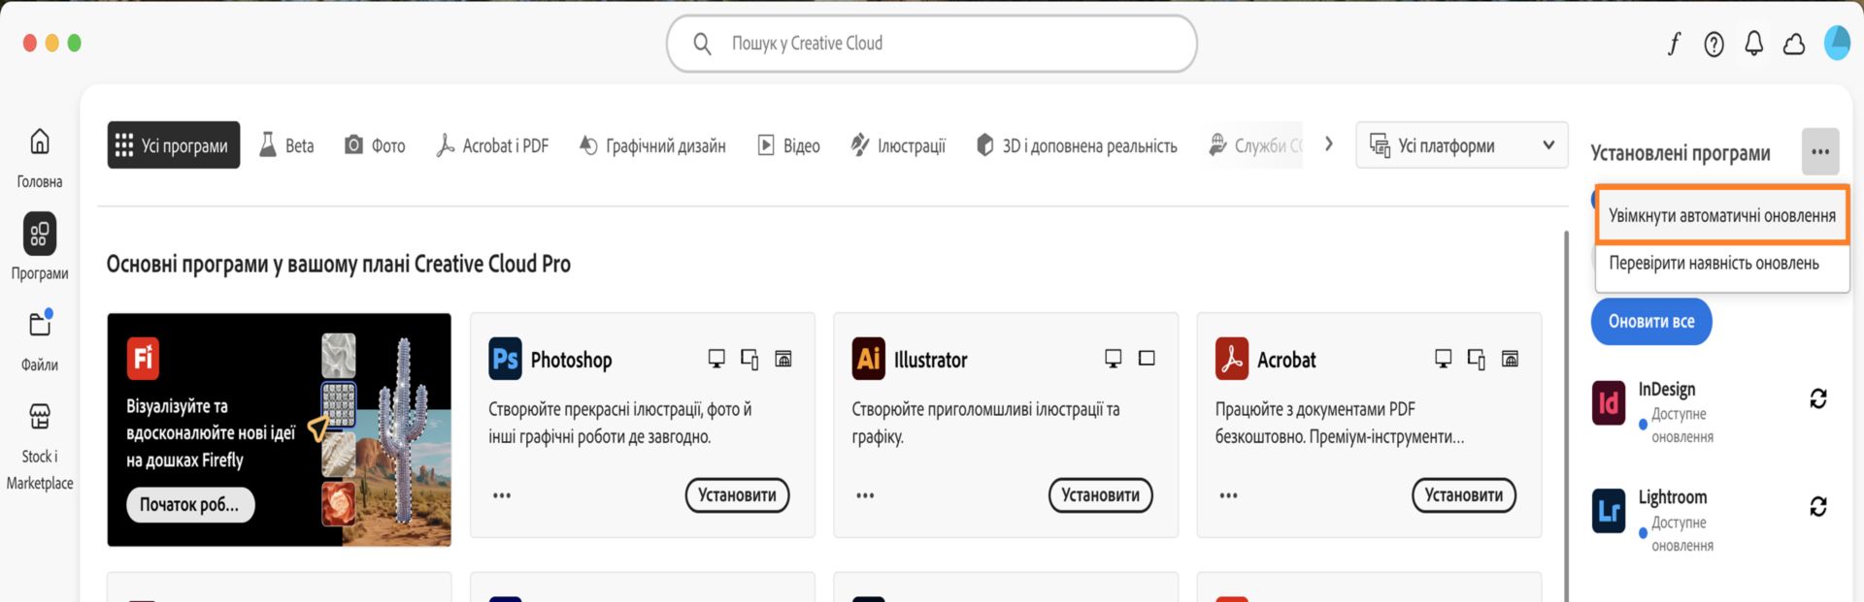
Task: Click the Photoshop Ps app icon
Action: [505, 359]
